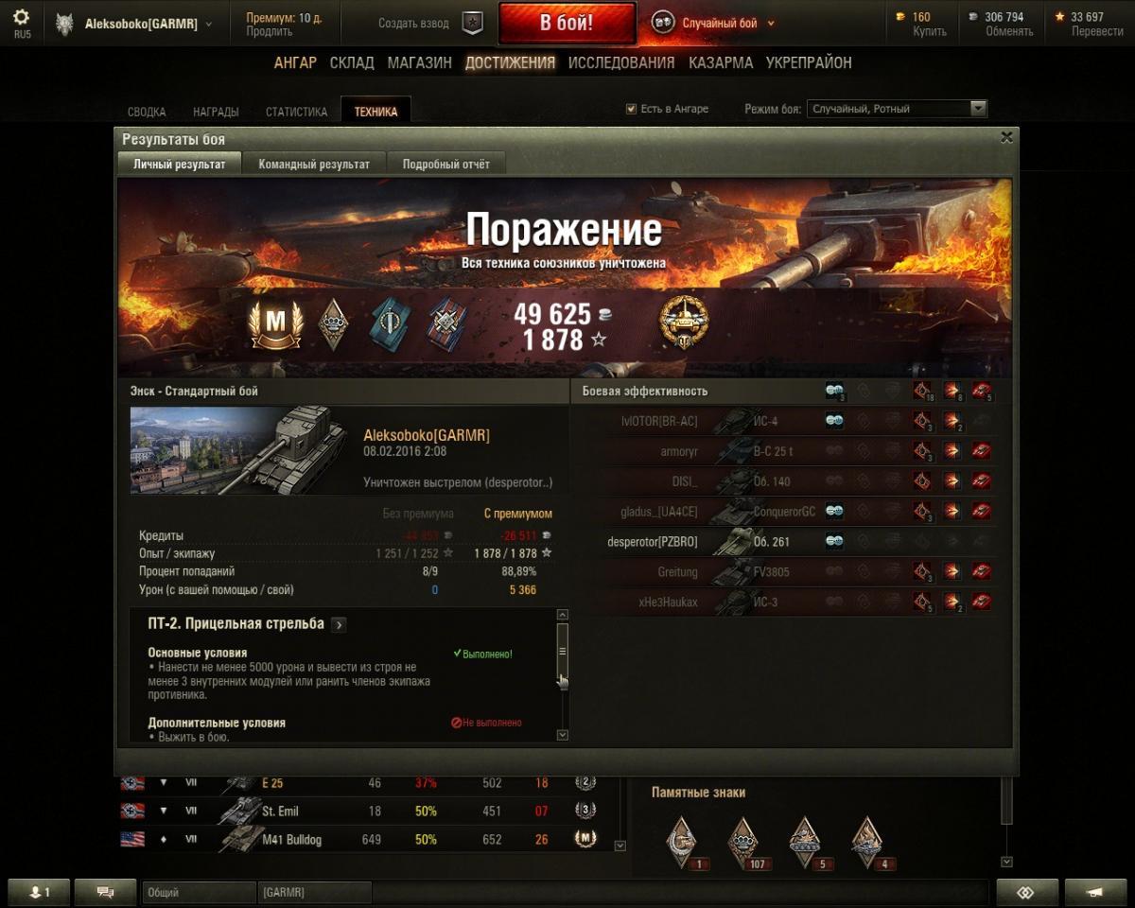Click the platoon creation shield icon
The image size is (1135, 908).
point(473,24)
